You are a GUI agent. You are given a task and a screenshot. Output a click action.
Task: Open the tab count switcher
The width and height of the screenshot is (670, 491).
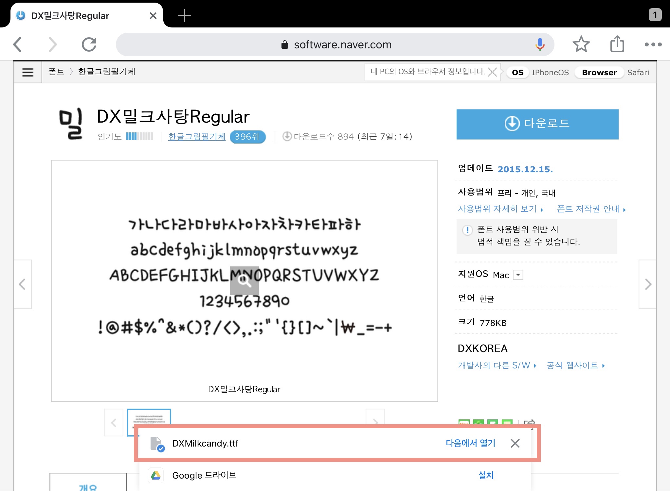point(655,15)
